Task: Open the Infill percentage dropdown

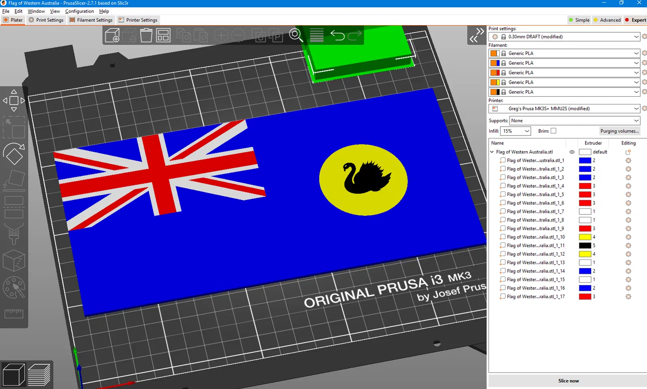Action: 516,131
